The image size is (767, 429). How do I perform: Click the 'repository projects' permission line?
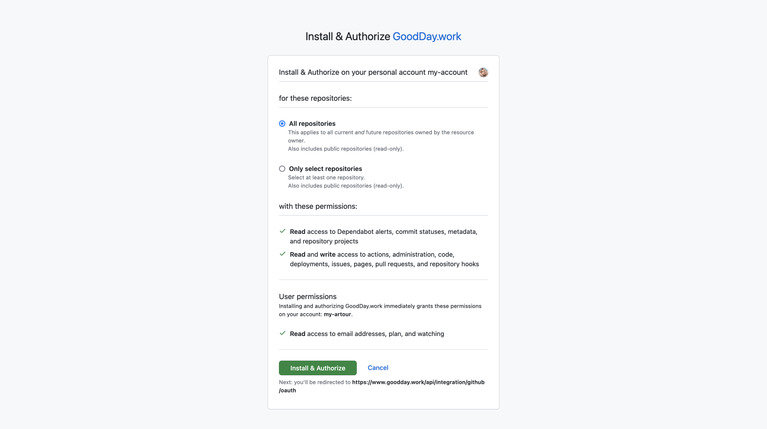pos(324,241)
